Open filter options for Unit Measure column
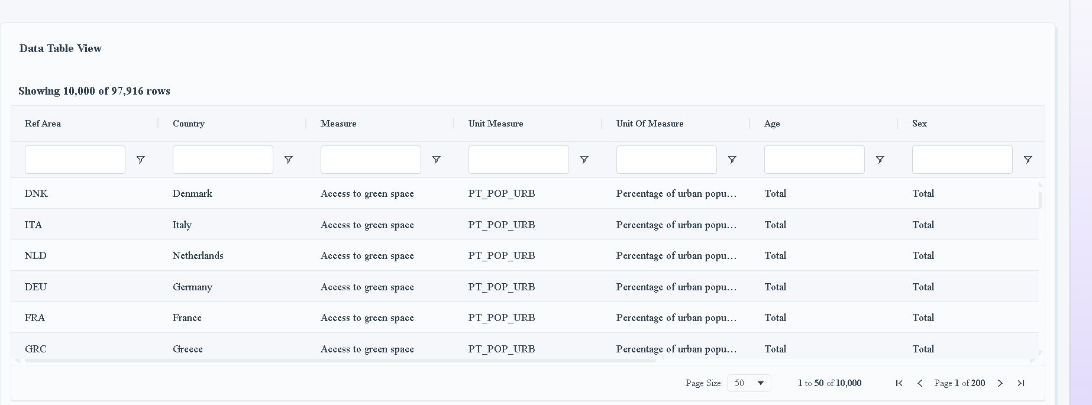The image size is (1092, 405). click(584, 160)
